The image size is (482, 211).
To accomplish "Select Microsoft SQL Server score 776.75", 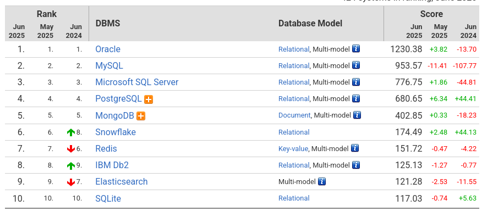I will [x=408, y=82].
